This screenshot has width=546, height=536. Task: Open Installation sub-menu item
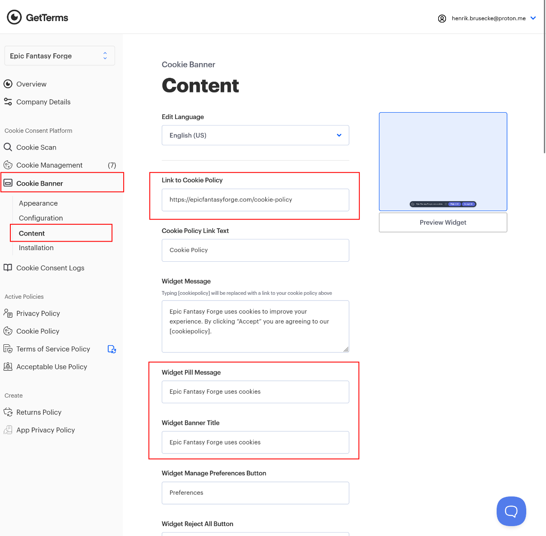point(36,248)
